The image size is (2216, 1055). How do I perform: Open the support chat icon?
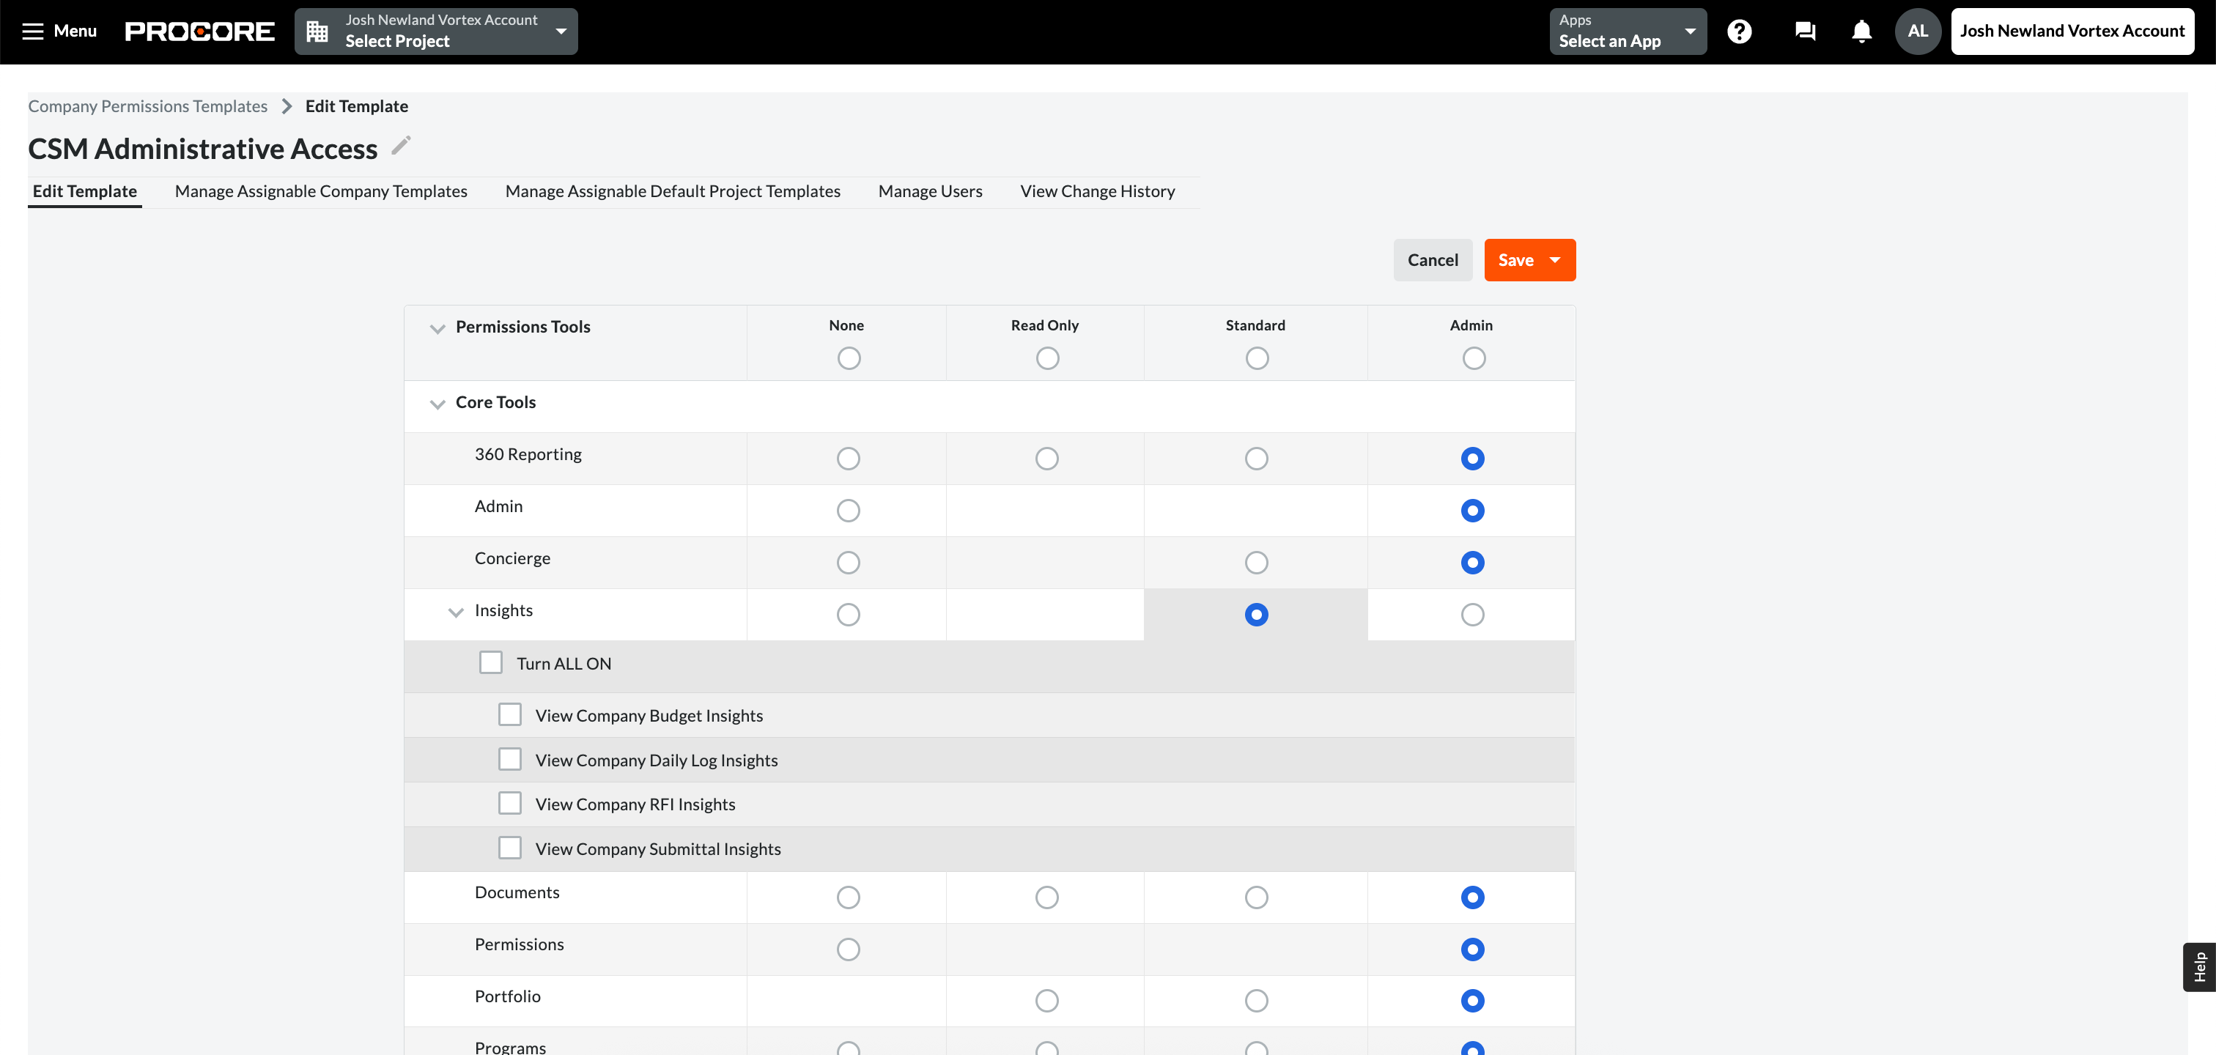click(x=1804, y=31)
